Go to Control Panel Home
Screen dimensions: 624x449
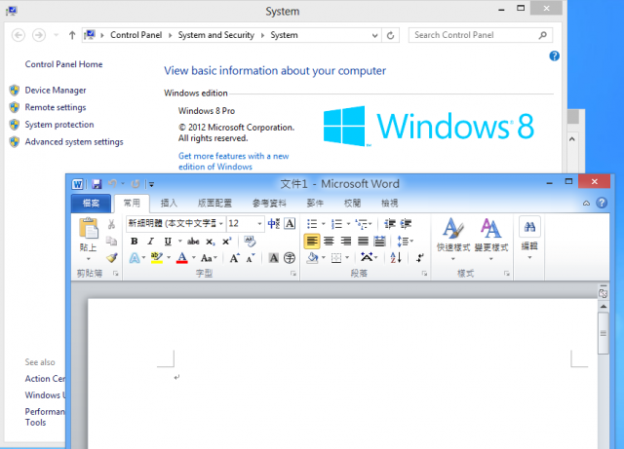(63, 64)
